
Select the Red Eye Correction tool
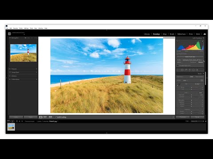click(186, 70)
